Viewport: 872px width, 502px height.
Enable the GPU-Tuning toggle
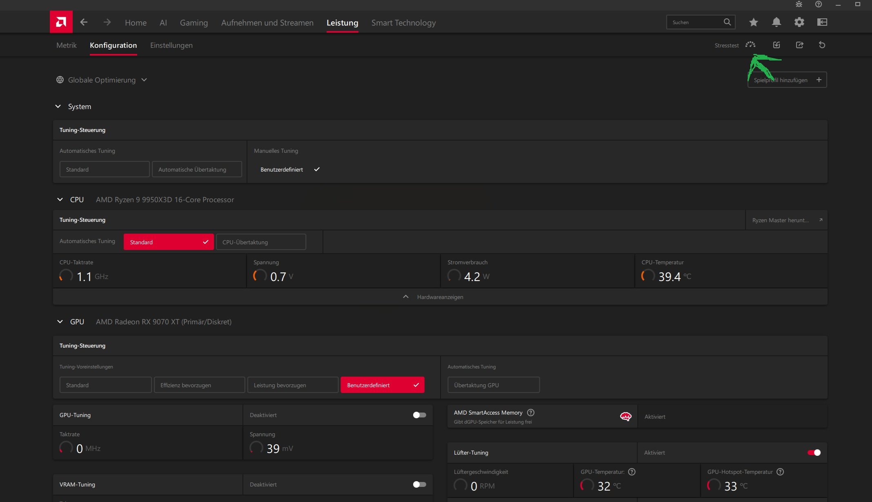pyautogui.click(x=419, y=415)
